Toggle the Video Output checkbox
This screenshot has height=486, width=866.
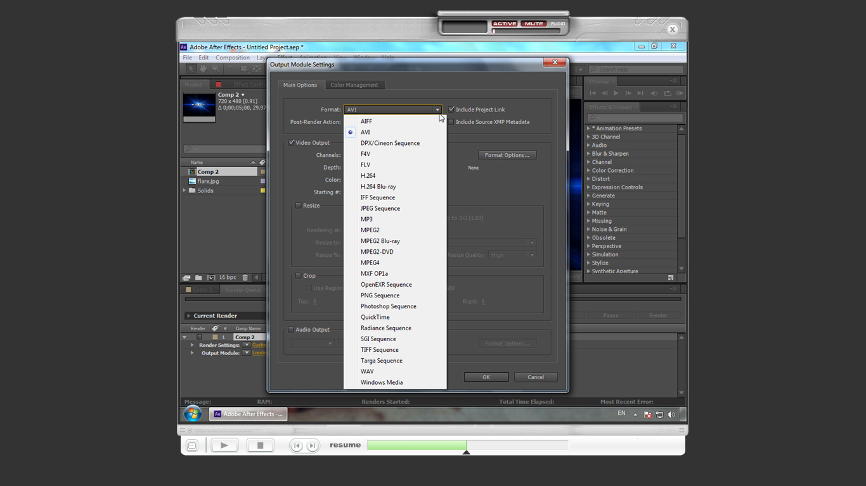292,142
